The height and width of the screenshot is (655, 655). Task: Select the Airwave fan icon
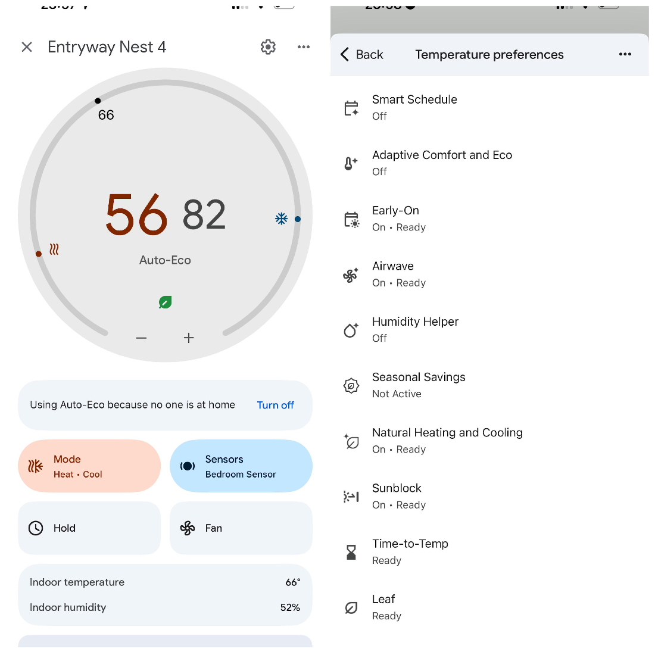coord(351,275)
